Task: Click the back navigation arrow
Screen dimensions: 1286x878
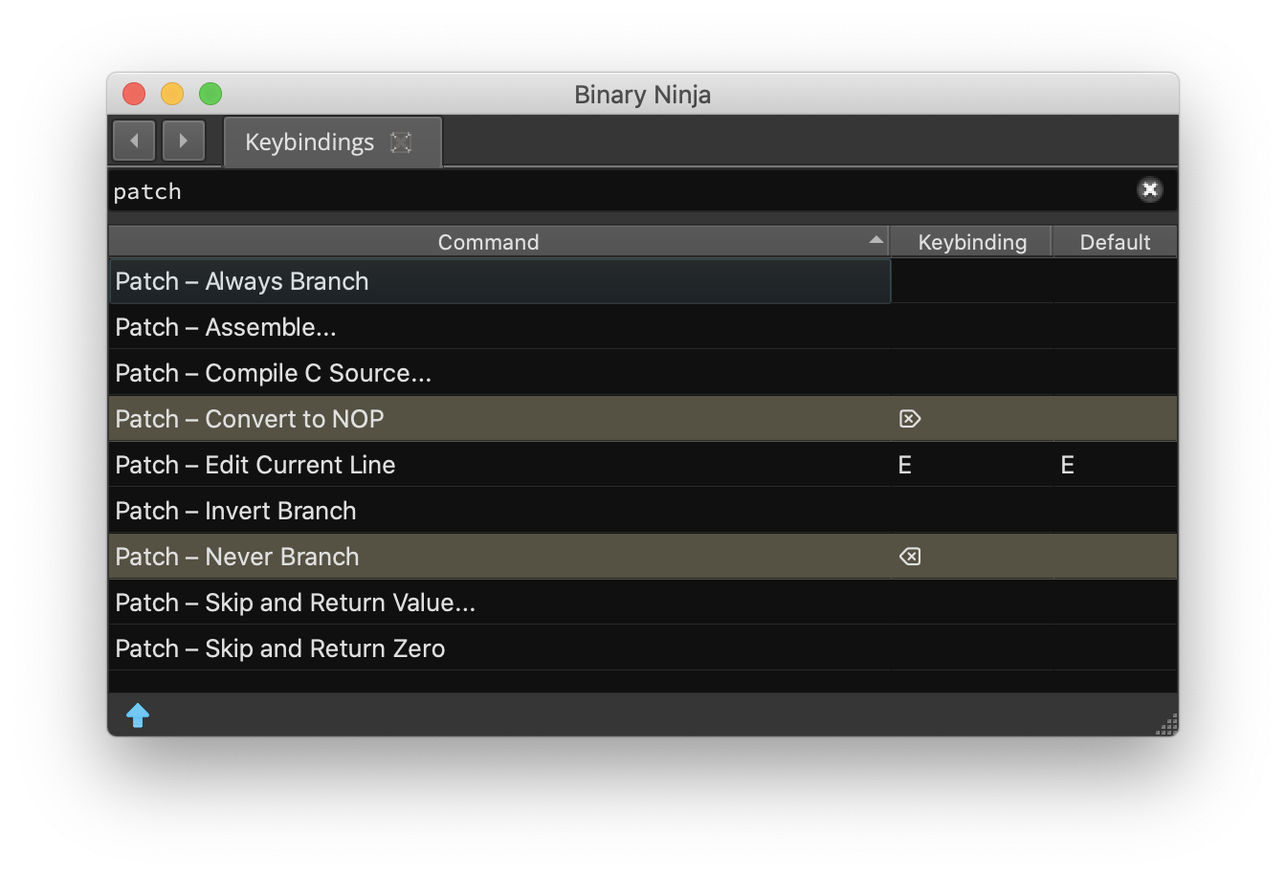Action: (x=133, y=140)
